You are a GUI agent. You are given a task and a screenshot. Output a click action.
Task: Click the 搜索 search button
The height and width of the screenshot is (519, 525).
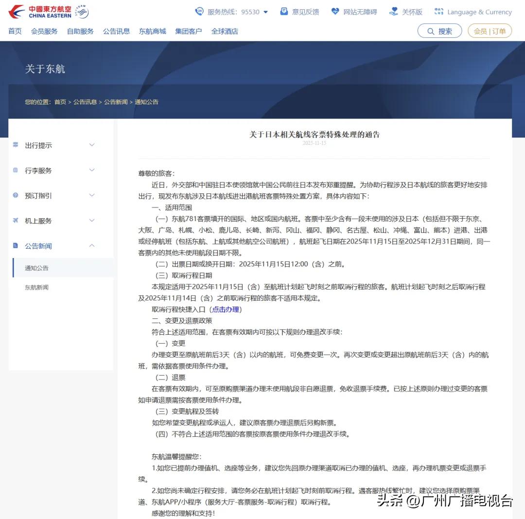click(439, 31)
